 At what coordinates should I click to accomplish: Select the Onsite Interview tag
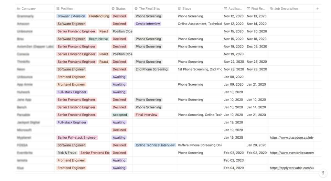[148, 24]
